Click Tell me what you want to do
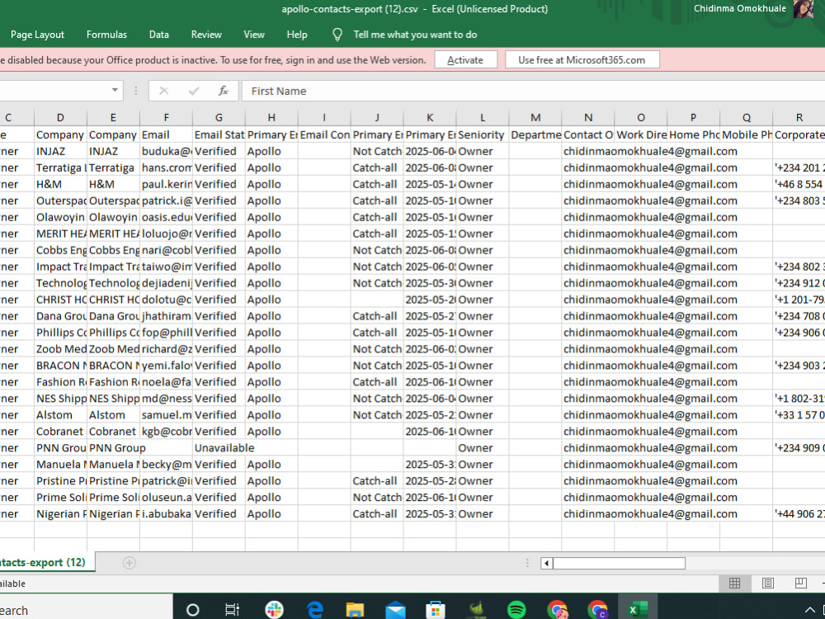Viewport: 825px width, 619px height. coord(415,35)
